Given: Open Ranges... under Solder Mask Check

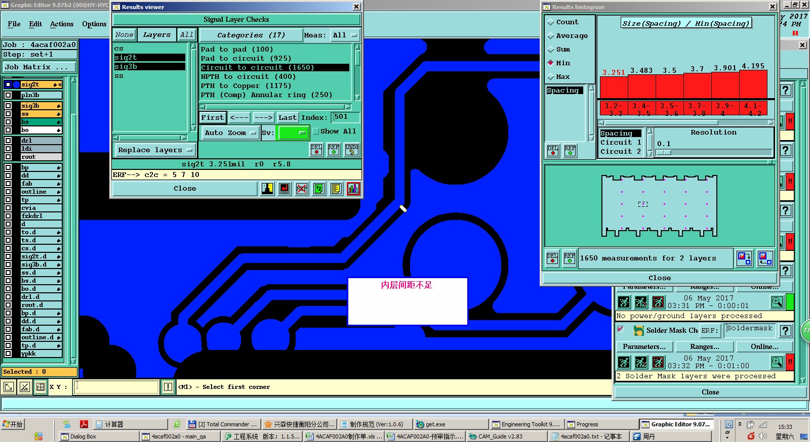Looking at the screenshot, I should pyautogui.click(x=705, y=347).
